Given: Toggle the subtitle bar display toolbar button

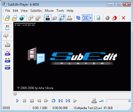Looking at the screenshot, I should (x=48, y=18).
